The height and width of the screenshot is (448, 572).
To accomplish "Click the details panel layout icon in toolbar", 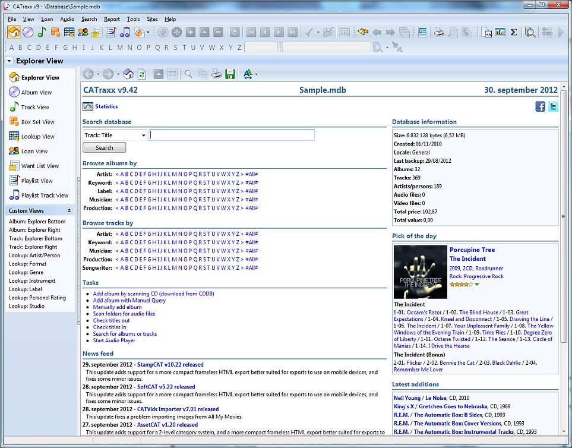I will click(x=422, y=32).
